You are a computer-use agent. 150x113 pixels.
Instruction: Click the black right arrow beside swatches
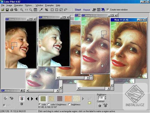[x=32, y=99]
